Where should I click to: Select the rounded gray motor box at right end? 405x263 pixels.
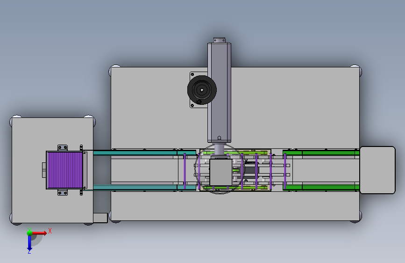[377, 170]
